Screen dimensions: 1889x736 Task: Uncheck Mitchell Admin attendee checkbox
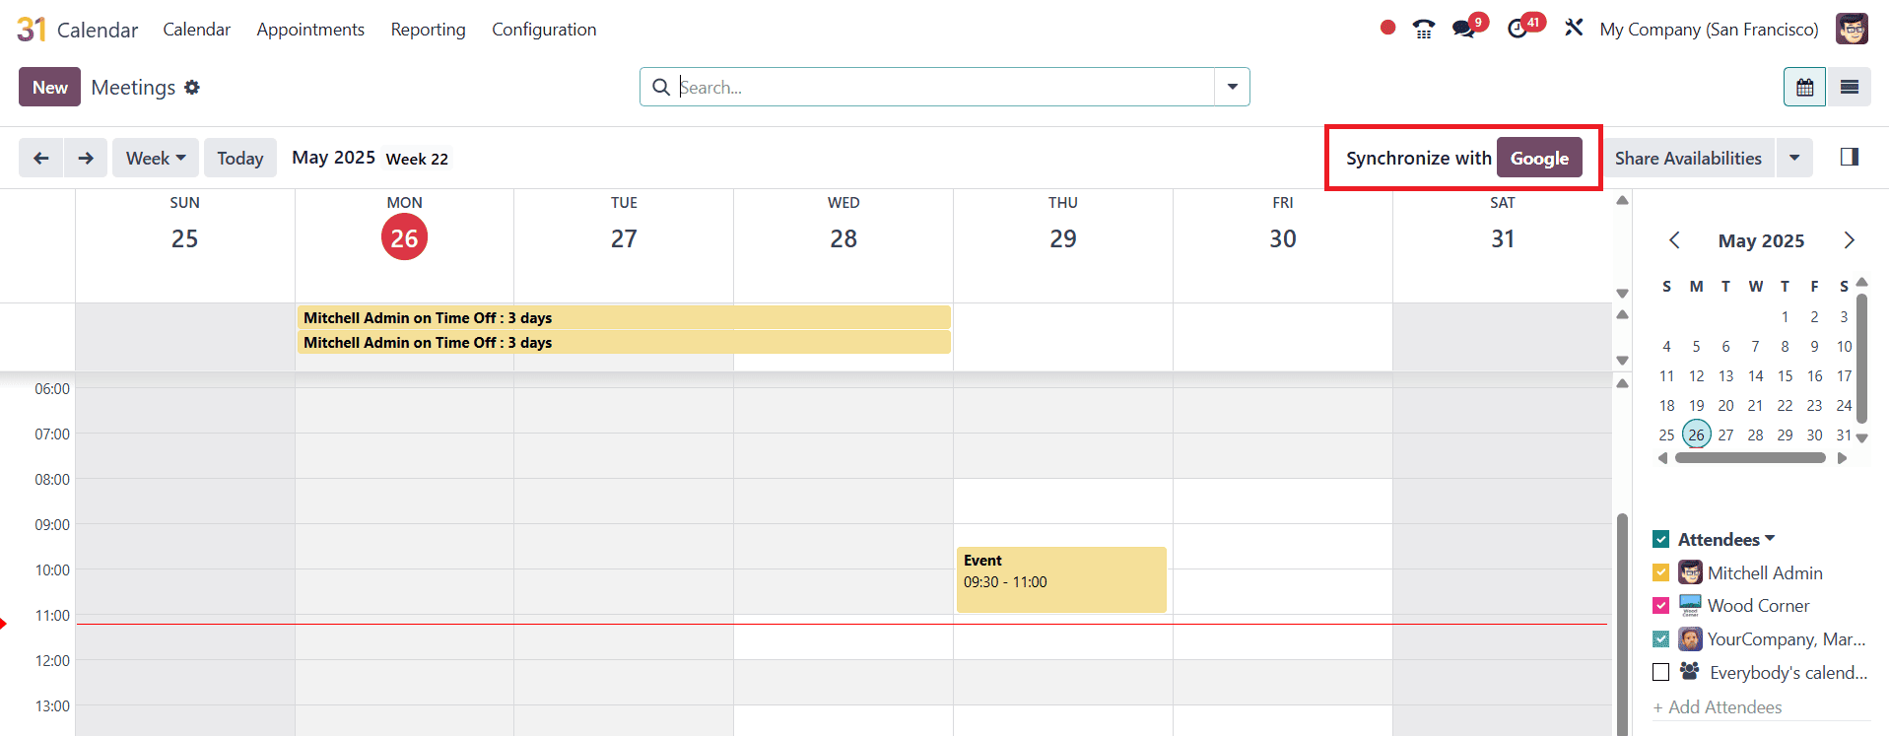[x=1660, y=572]
